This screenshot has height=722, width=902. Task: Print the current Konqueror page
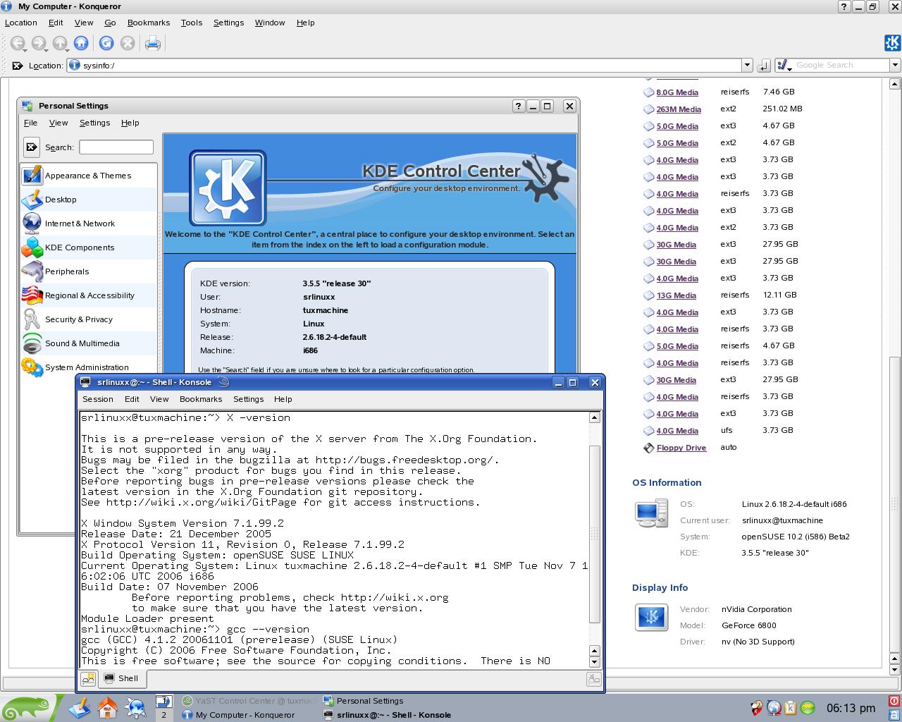point(152,44)
